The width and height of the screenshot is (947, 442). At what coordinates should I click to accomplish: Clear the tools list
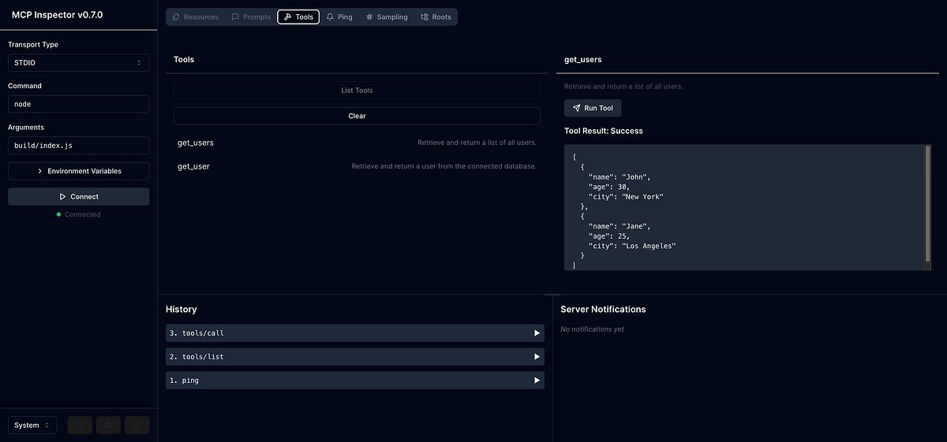point(357,116)
